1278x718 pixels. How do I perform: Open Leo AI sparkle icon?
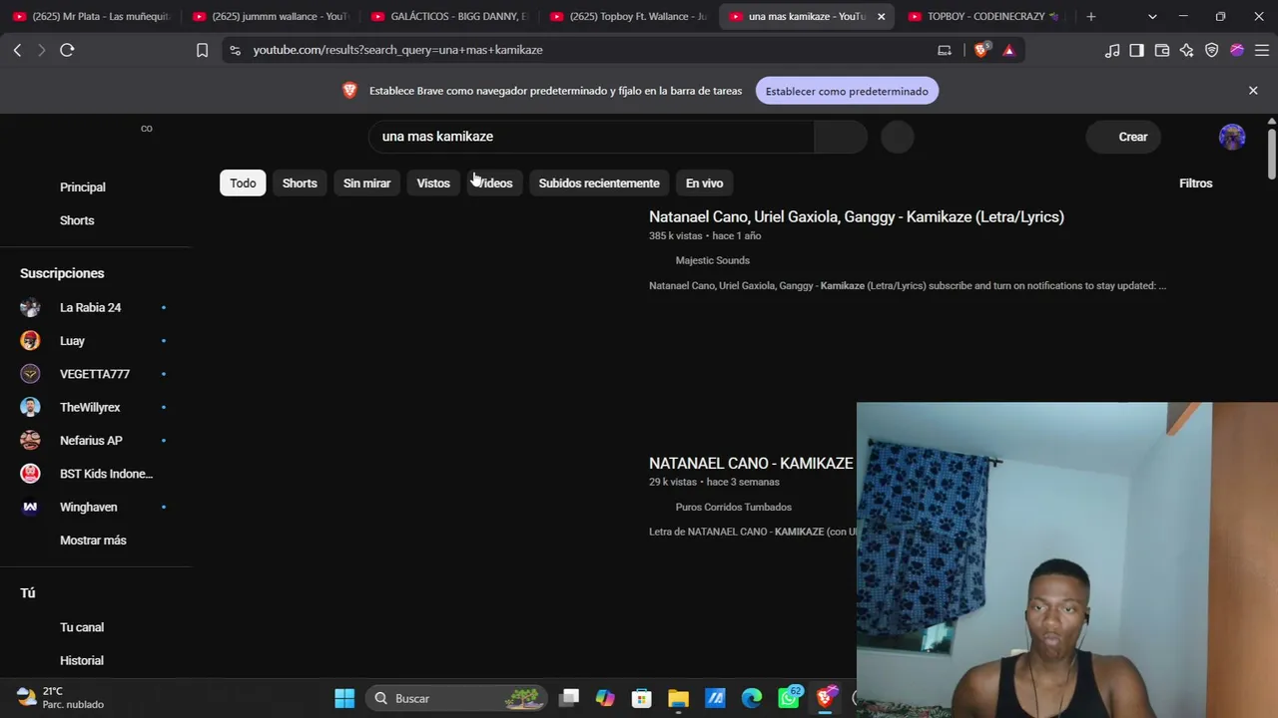[x=1187, y=50]
